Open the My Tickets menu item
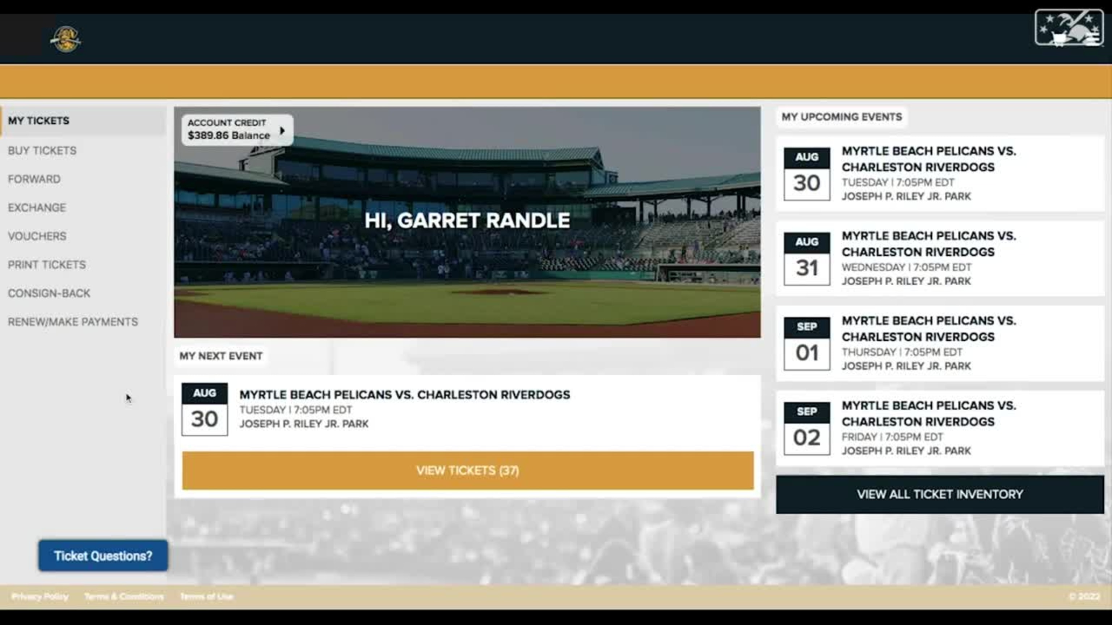The image size is (1112, 625). (83, 121)
